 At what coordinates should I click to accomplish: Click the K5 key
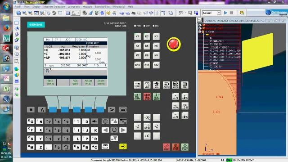tap(147, 46)
